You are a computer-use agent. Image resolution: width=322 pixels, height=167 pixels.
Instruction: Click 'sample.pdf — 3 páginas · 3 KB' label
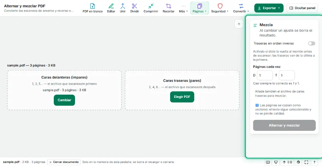pos(31,65)
